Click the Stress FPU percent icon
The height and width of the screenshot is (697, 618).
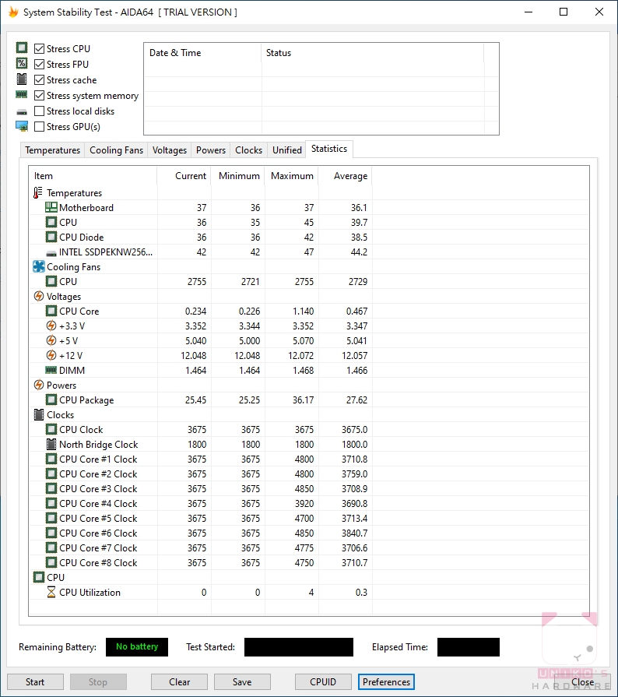pos(22,63)
